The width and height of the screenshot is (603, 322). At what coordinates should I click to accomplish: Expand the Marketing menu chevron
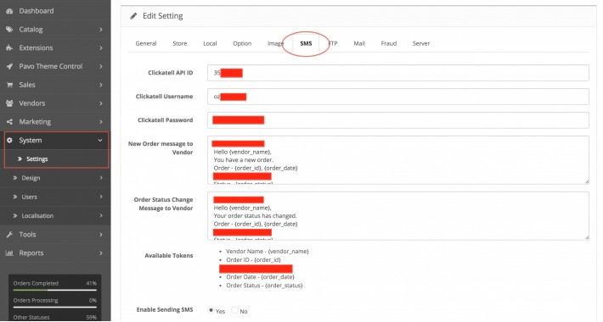(101, 122)
